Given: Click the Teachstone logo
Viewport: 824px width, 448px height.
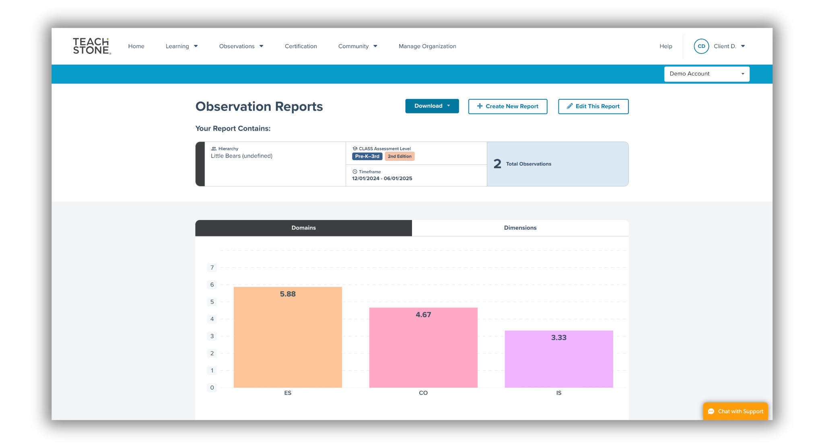Looking at the screenshot, I should [x=91, y=46].
